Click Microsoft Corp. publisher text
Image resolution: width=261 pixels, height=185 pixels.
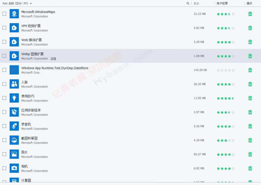coord(31,72)
